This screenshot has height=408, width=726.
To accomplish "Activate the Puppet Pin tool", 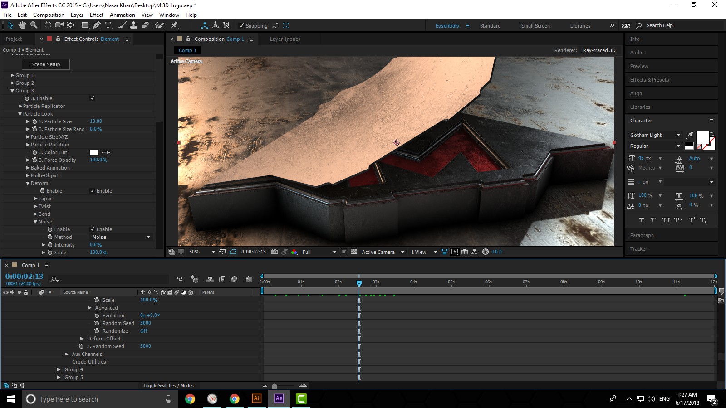I will click(174, 25).
